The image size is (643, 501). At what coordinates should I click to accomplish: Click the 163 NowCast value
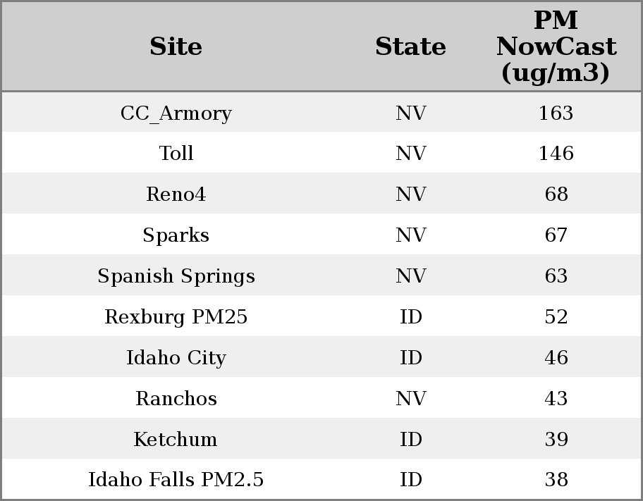[x=556, y=113]
